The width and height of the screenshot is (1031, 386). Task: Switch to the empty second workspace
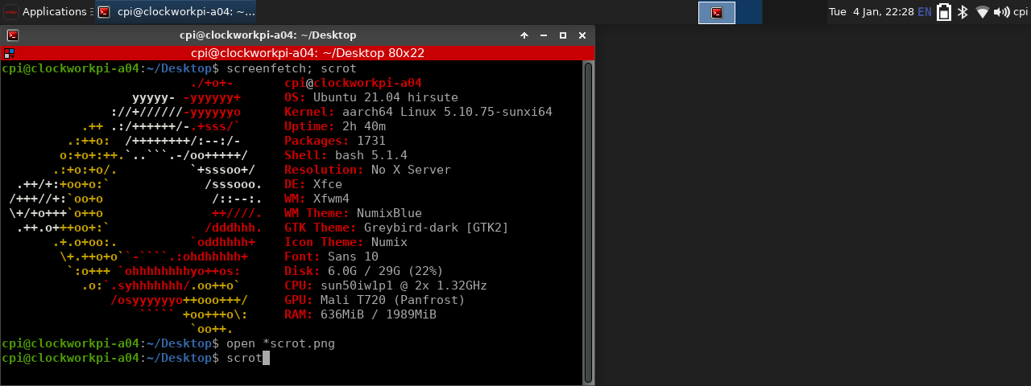(749, 12)
